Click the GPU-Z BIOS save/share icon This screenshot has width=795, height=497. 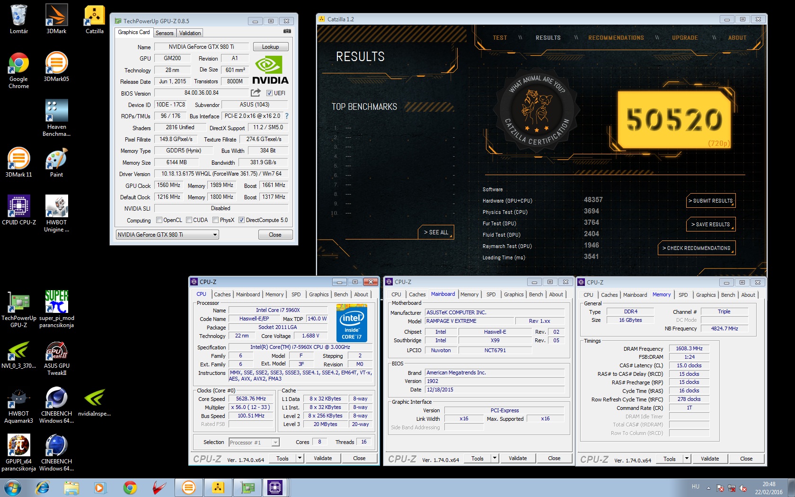click(x=256, y=93)
